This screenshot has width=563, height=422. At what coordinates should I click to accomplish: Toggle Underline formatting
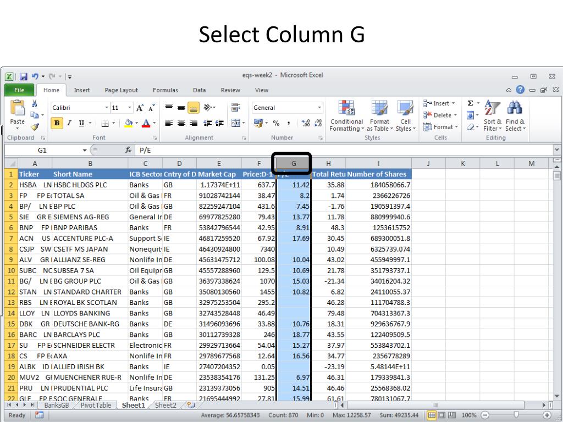pyautogui.click(x=81, y=123)
